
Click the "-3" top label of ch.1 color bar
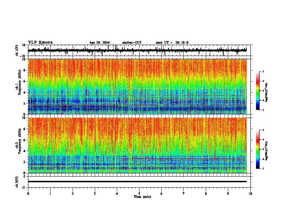[263, 71]
